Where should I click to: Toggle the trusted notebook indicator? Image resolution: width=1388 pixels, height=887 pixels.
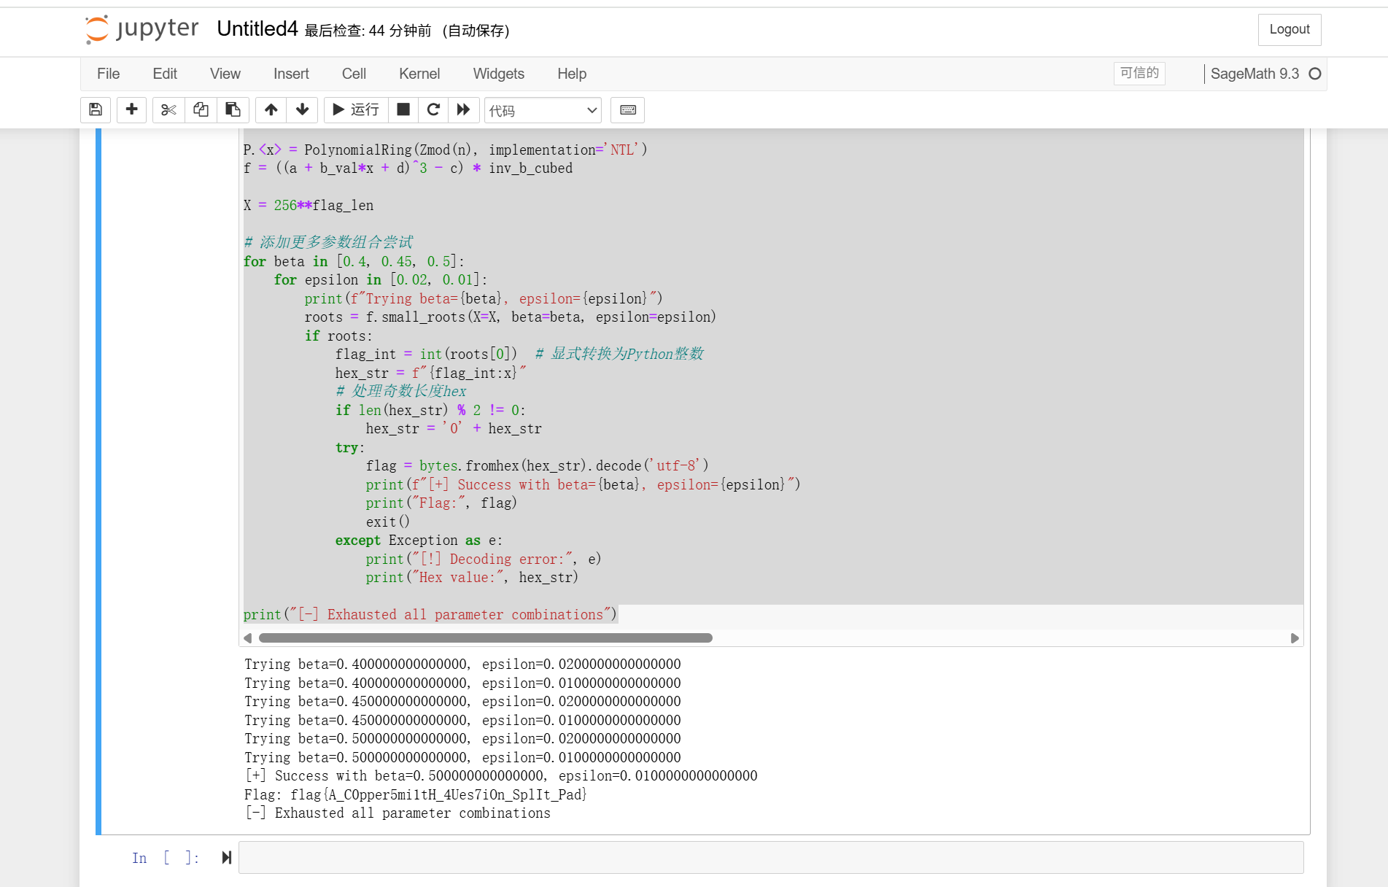point(1139,73)
